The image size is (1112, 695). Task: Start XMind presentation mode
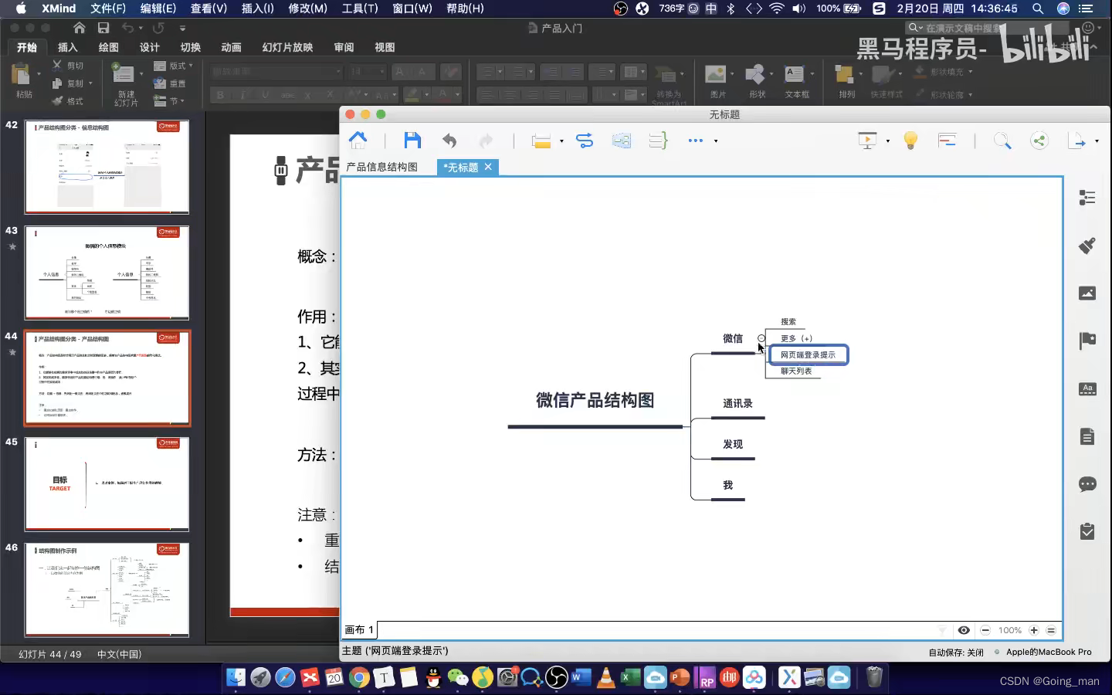[x=868, y=141]
